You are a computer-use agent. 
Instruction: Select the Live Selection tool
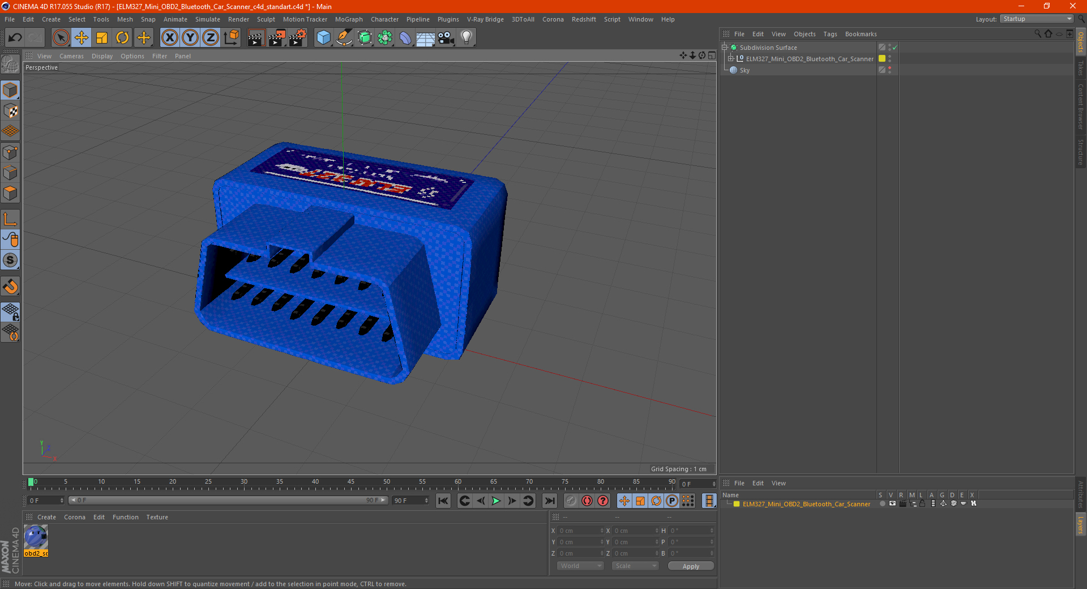point(61,38)
